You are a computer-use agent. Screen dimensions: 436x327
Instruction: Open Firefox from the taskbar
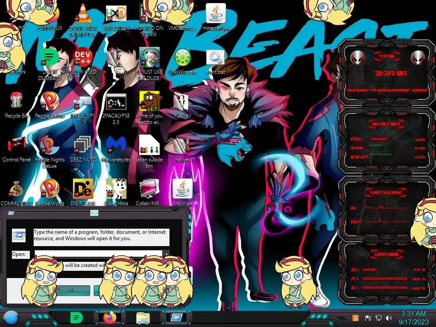pyautogui.click(x=110, y=318)
